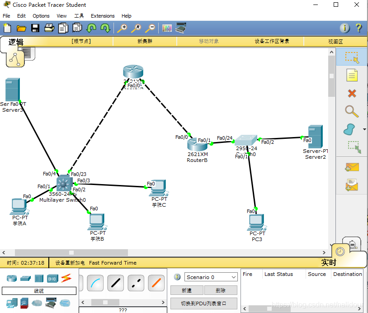The height and width of the screenshot is (313, 368).
Task: Click the scenario info icon
Action: tap(177, 277)
